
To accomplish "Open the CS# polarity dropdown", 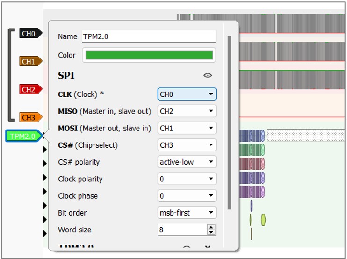I will [187, 162].
